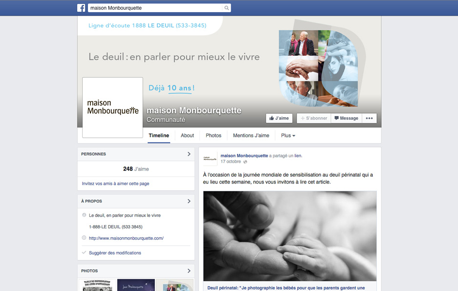Open the three-dots more options button
458x291 pixels.
[369, 118]
